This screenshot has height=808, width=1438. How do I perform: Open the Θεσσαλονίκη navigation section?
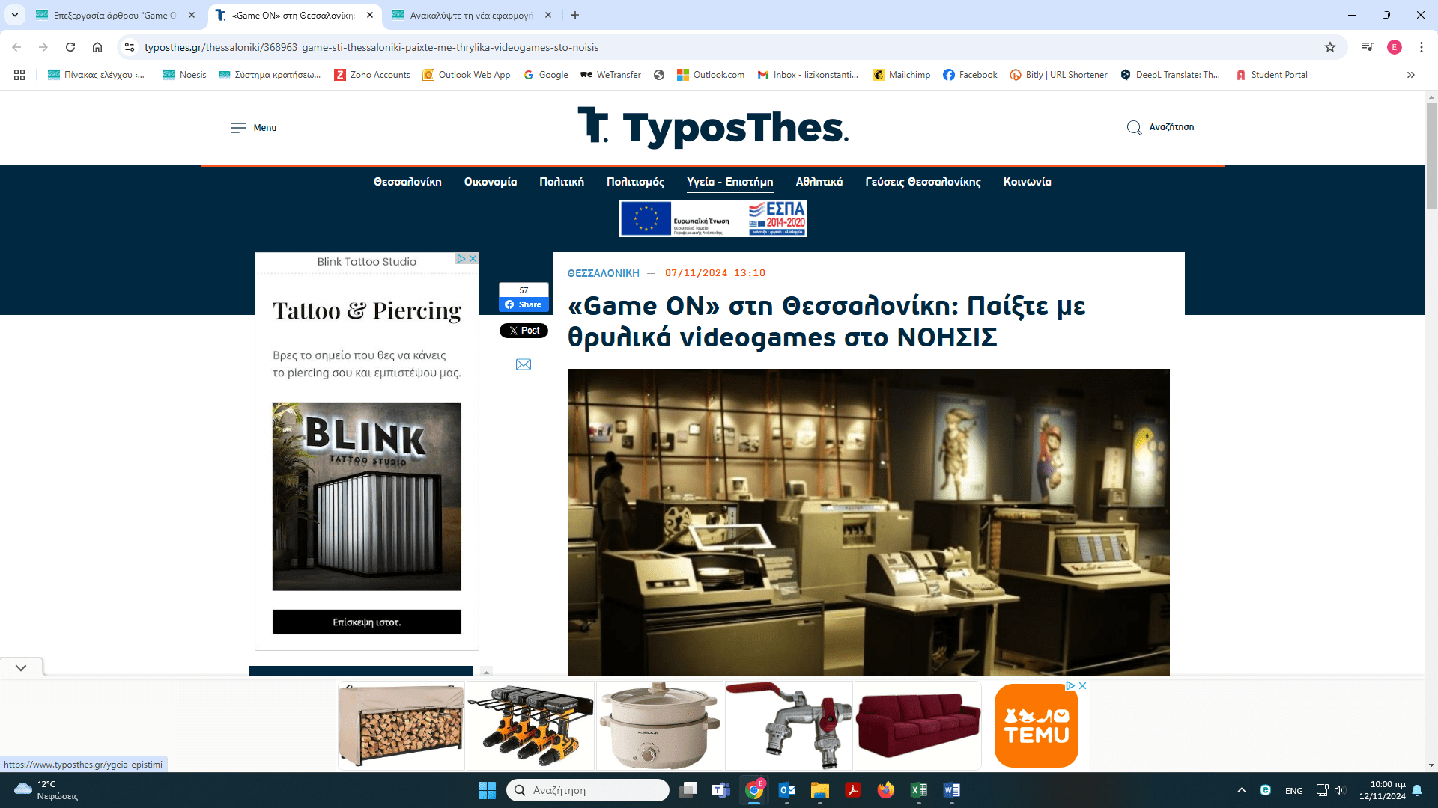(407, 182)
